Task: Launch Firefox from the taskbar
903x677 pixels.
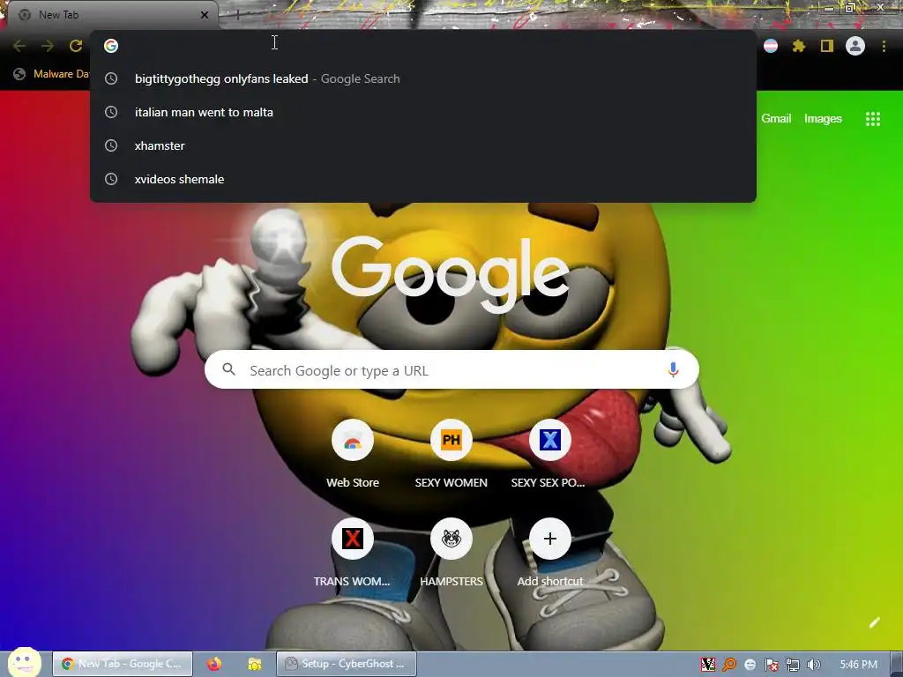Action: point(214,664)
